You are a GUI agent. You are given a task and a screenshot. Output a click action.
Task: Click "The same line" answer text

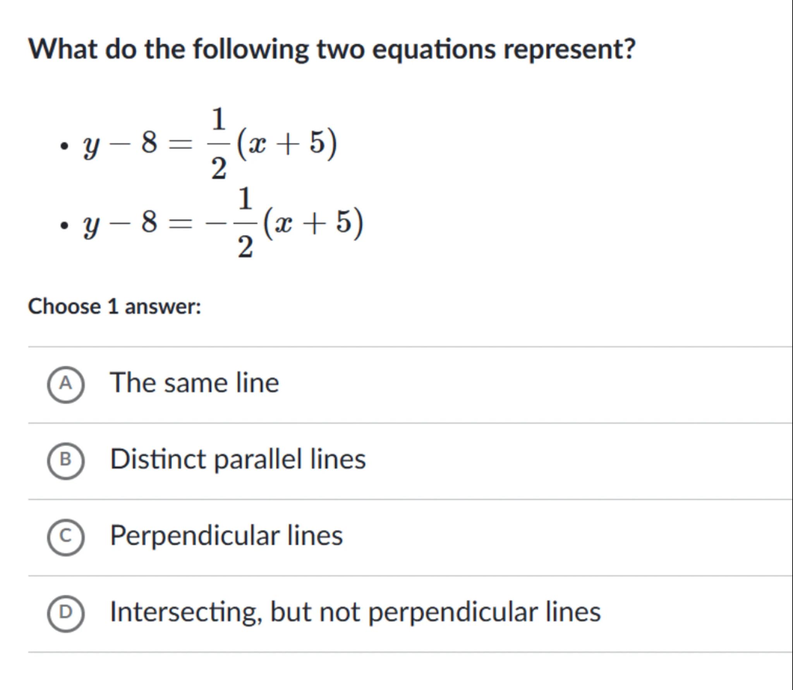click(x=194, y=383)
